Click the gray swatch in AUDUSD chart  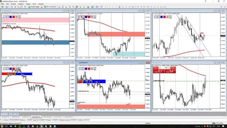tap(92, 69)
